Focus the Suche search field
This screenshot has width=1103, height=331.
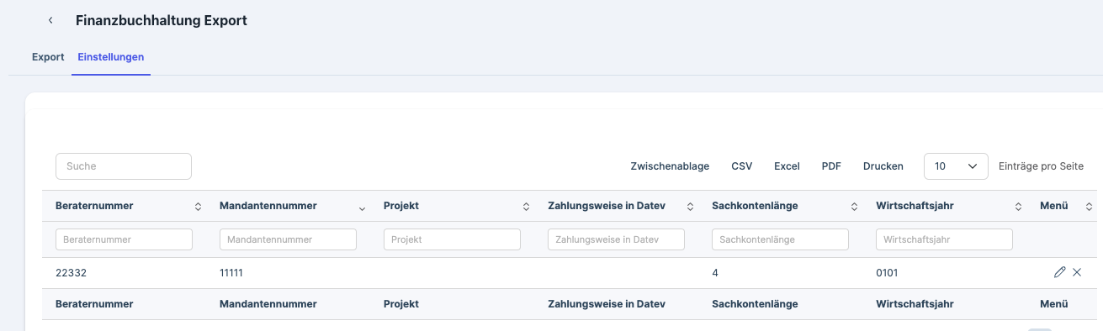[124, 166]
